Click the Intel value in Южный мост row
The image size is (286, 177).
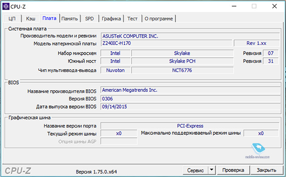click(115, 61)
